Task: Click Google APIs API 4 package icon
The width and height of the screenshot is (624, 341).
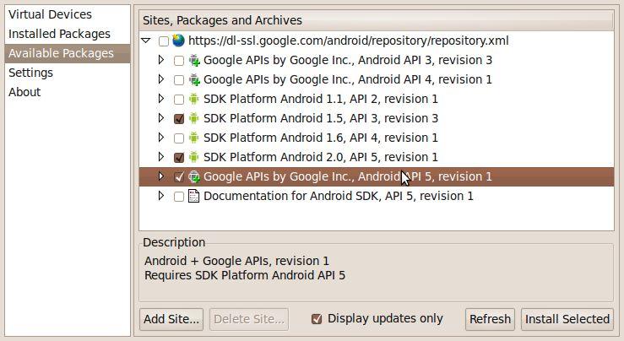Action: click(194, 79)
